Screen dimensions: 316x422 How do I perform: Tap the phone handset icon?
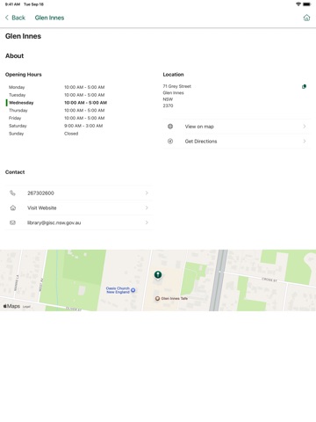(x=12, y=193)
